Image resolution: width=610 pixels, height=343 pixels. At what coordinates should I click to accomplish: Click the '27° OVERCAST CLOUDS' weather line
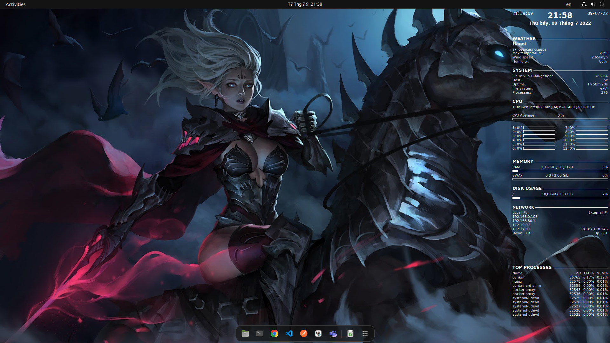pos(529,50)
